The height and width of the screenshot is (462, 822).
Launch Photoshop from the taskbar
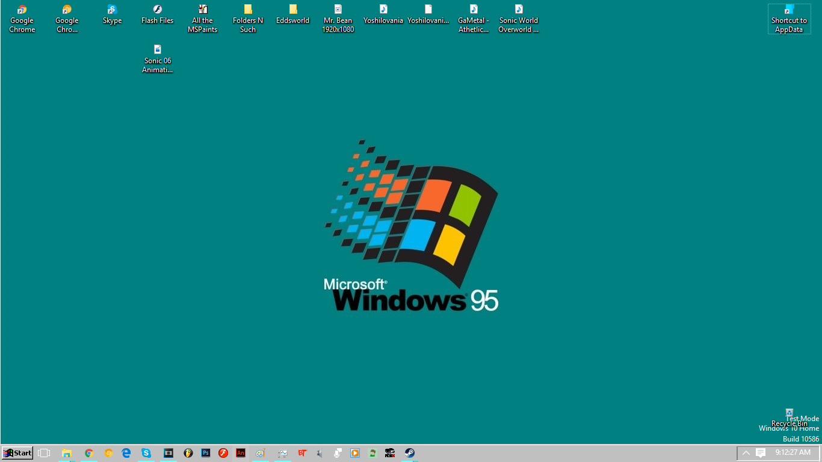[206, 453]
